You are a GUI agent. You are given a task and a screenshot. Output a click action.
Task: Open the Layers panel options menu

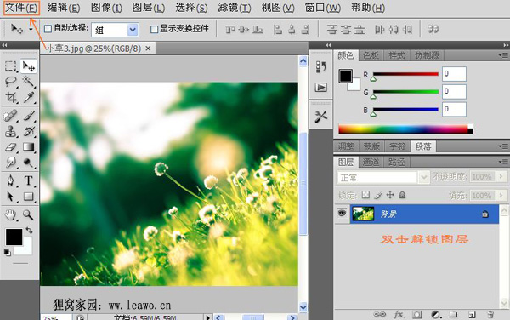(503, 162)
